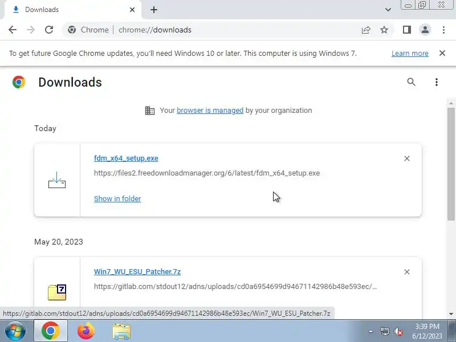Click Show in folder for fdm_x64_setup.exe

tap(117, 198)
